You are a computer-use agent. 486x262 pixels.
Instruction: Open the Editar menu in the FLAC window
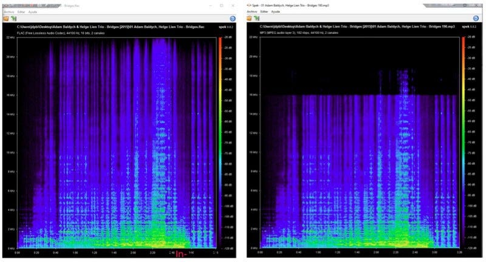pos(21,12)
